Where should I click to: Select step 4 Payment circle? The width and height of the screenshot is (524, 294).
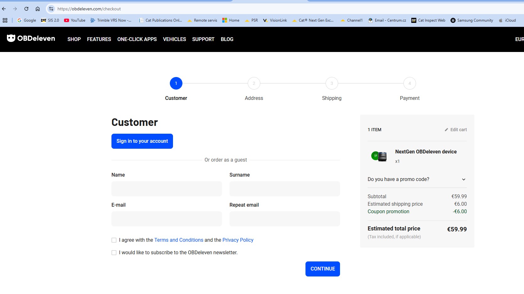point(410,83)
